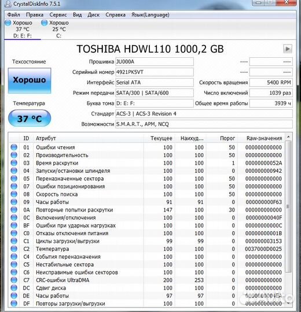Click the Прошивка field JU000A
This screenshot has height=312, width=301.
pyautogui.click(x=155, y=62)
